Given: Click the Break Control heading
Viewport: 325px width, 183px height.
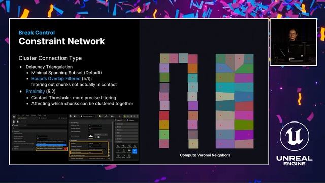Looking at the screenshot, I should tap(37, 33).
